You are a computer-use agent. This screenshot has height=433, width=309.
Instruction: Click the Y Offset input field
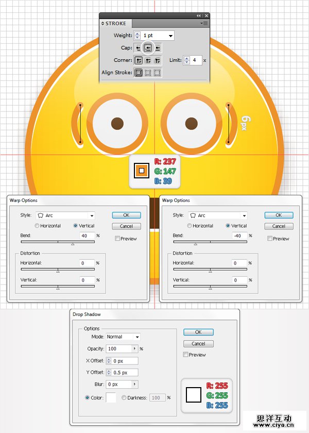[x=125, y=373]
